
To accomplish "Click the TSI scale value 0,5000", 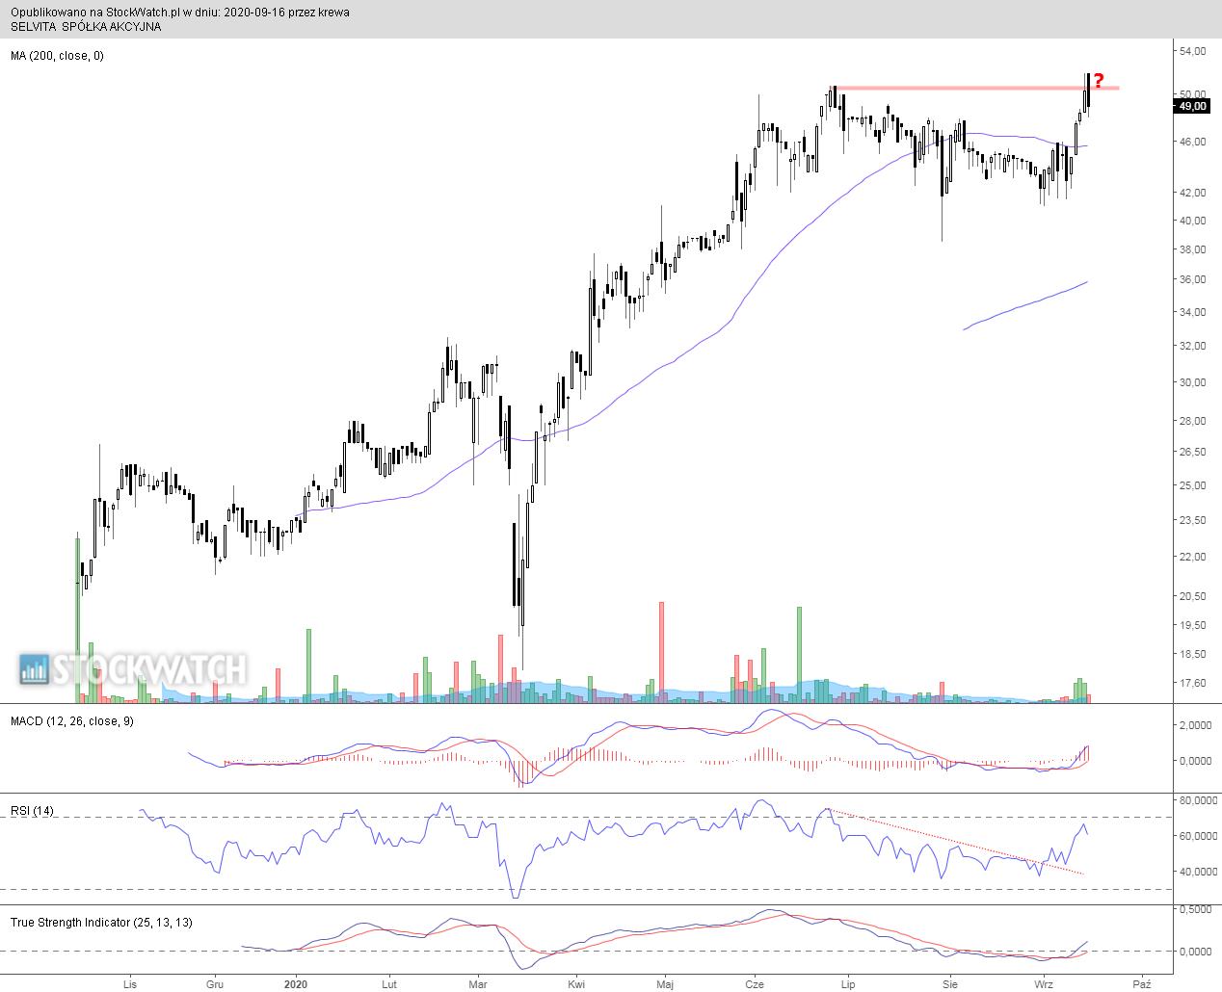I will click(1196, 909).
